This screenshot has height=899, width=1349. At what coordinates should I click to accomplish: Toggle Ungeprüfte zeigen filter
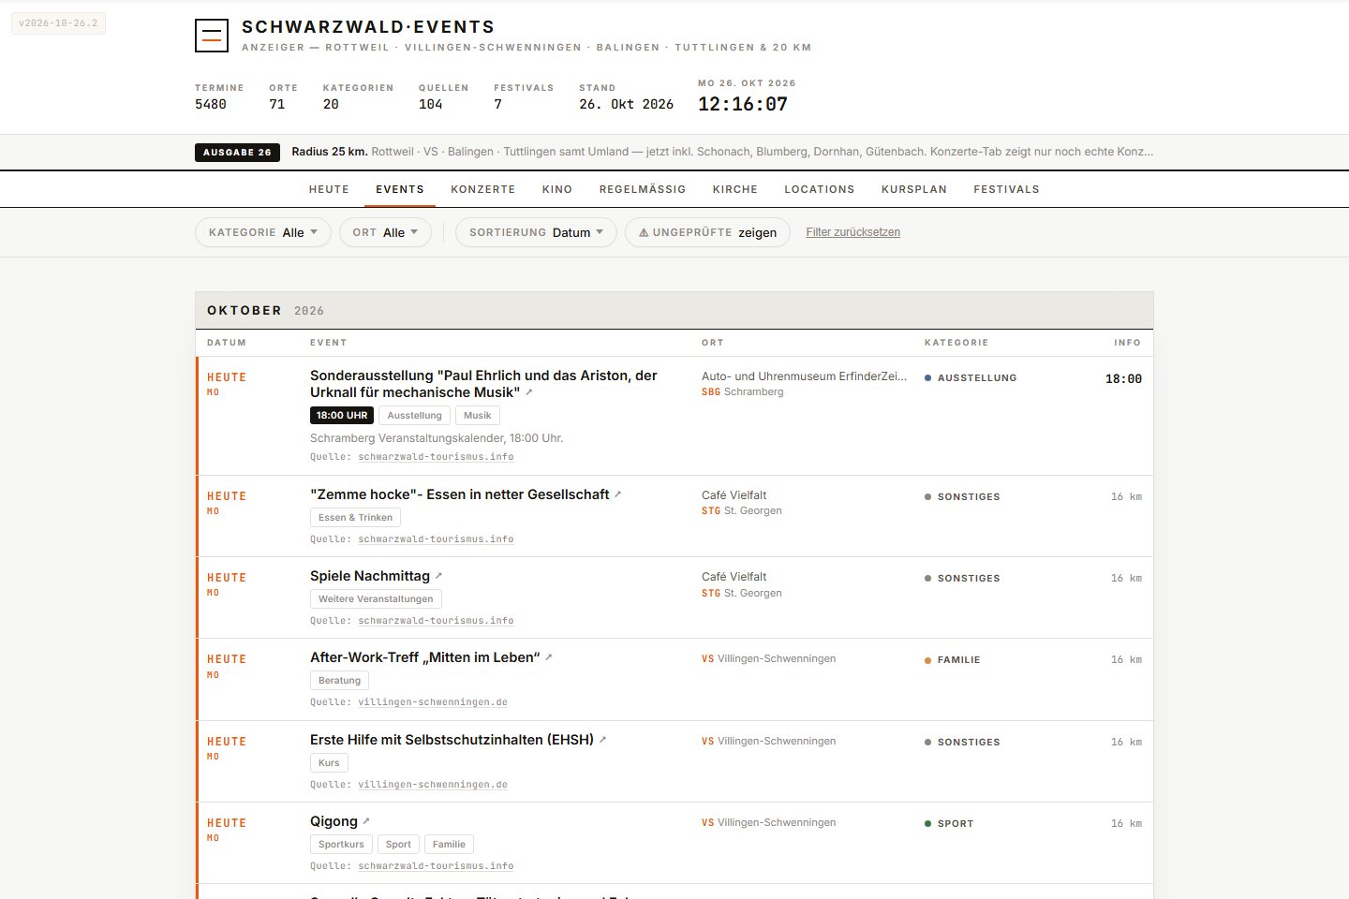click(707, 232)
